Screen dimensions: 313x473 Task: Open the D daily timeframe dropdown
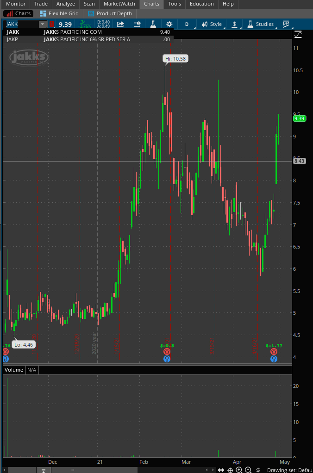pos(187,24)
